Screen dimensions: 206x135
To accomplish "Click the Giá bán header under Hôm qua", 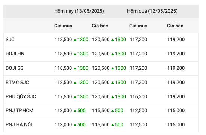I will (175, 26).
